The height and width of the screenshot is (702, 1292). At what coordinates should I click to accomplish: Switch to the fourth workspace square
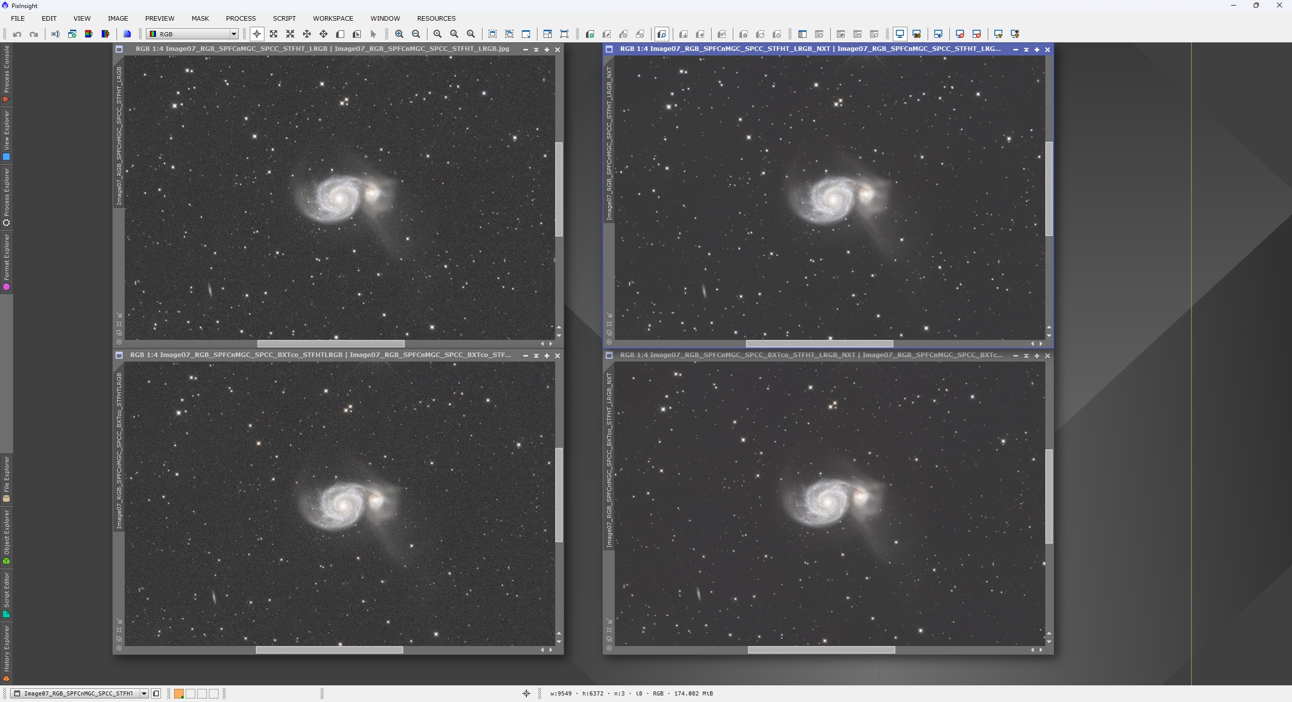(213, 693)
